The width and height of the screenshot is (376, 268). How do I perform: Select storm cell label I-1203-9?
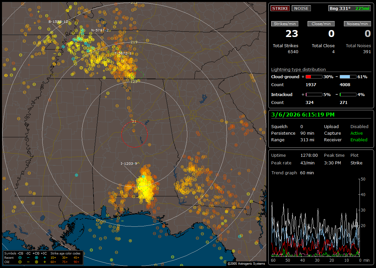point(130,163)
